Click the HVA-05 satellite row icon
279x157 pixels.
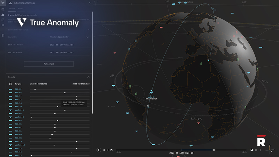(10, 124)
